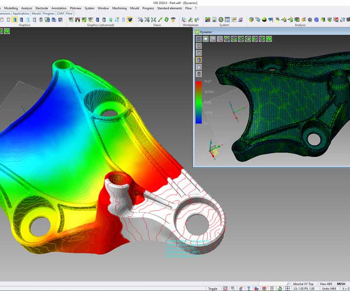Open the Modelling menu
Image resolution: width=350 pixels, height=291 pixels.
click(11, 8)
